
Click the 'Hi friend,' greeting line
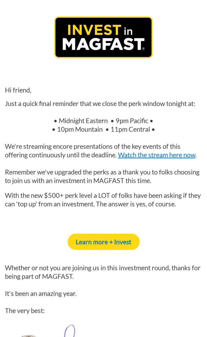(18, 90)
